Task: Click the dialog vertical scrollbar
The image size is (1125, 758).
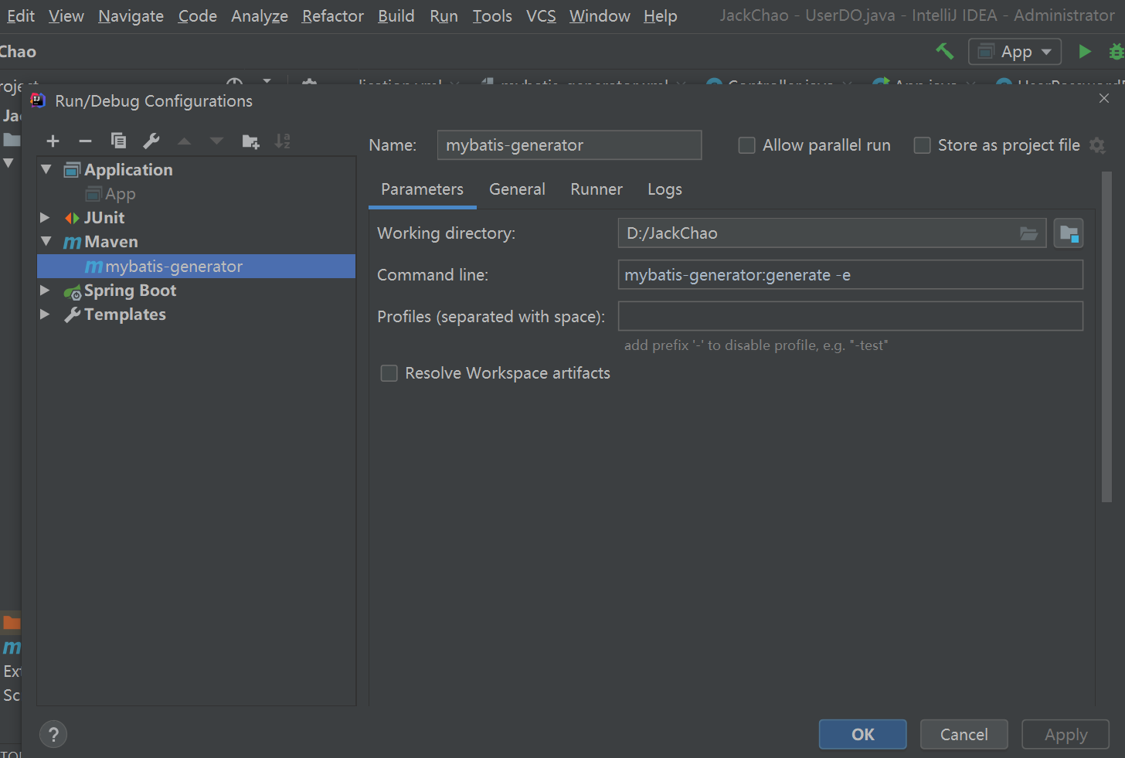Action: tap(1106, 337)
